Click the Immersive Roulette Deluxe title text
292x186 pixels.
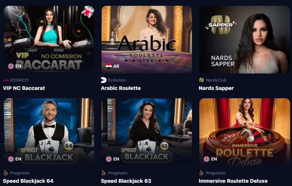point(233,181)
